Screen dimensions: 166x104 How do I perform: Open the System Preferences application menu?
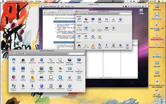14,1
